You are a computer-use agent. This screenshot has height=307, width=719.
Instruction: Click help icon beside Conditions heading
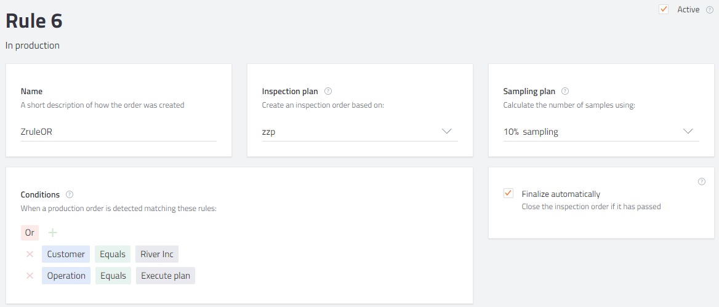(69, 194)
